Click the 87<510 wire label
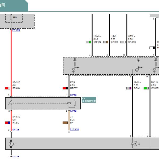The height and width of the screenshot is (159, 159). point(16,117)
